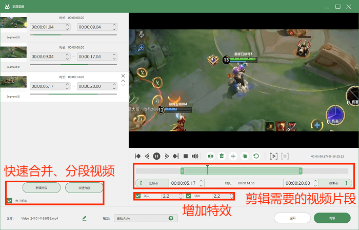359x230 pixels.
Task: Select the Segment 2 thumbnail
Action: tap(13, 52)
